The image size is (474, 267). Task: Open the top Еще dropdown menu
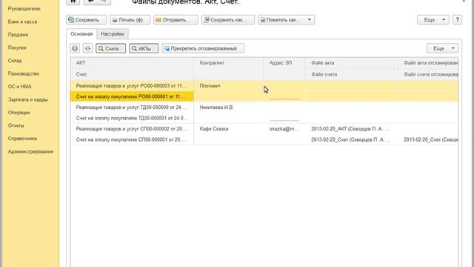click(x=433, y=20)
